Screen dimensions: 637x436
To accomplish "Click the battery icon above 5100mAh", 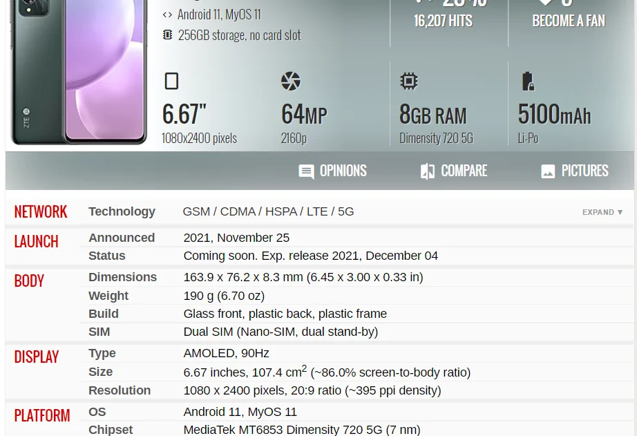I will (x=528, y=82).
